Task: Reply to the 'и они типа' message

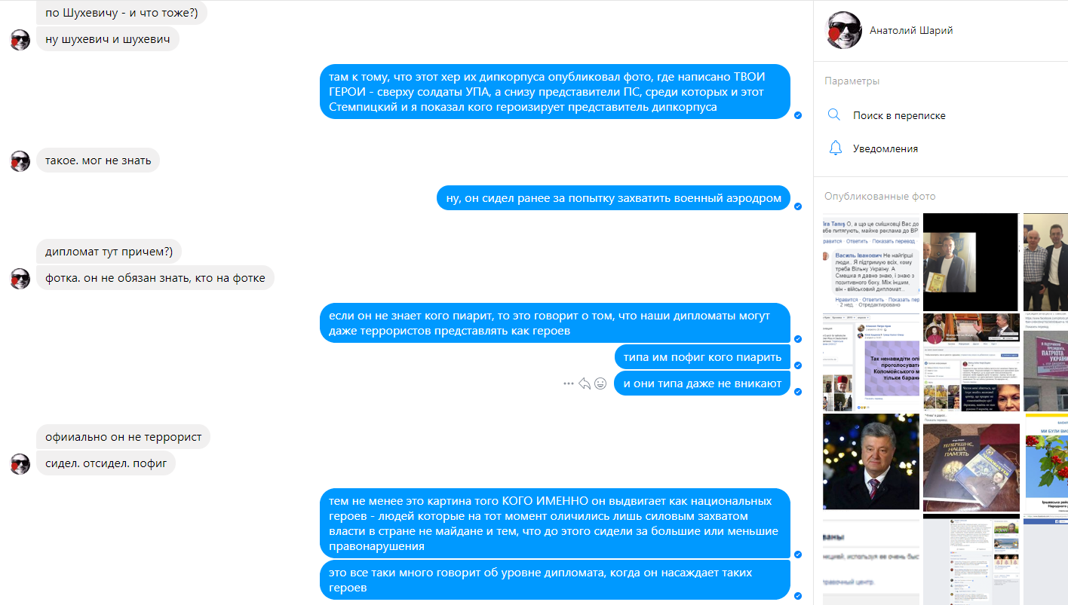Action: 584,383
